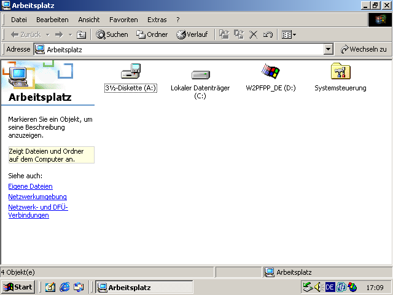Click the Windows Start button
Viewport: 393px width, 295px height.
(18, 287)
